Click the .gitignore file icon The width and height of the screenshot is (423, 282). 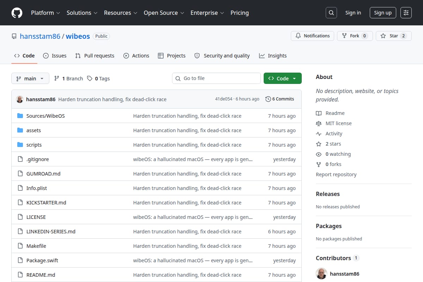pyautogui.click(x=20, y=159)
